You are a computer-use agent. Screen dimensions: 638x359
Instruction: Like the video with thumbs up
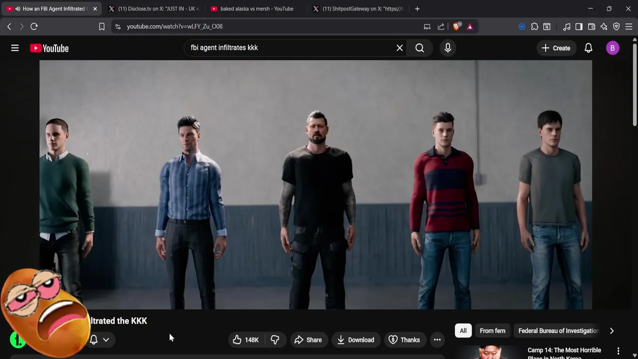(x=246, y=340)
